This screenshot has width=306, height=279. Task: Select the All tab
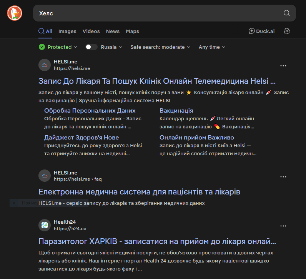[45, 31]
